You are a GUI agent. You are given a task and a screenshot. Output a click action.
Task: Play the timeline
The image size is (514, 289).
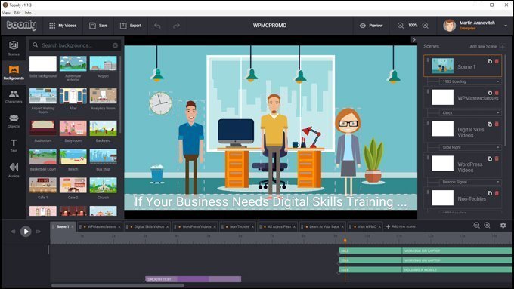(x=26, y=232)
